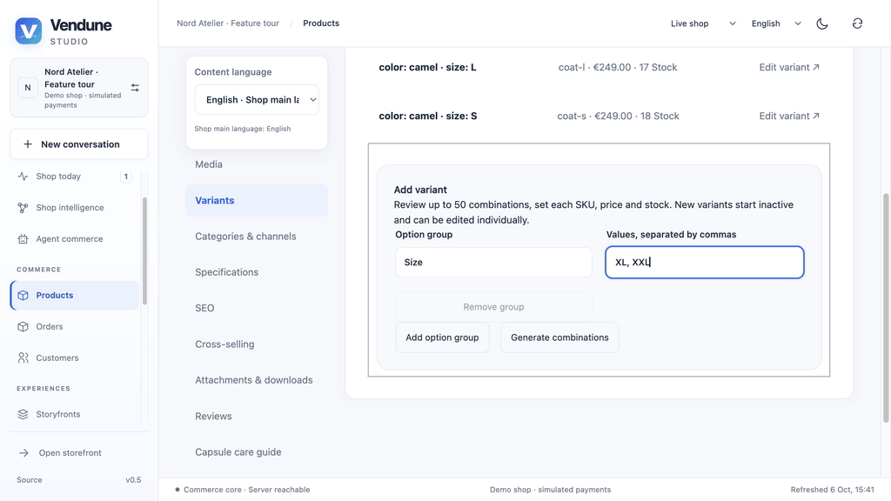891x501 pixels.
Task: Click the sidebar navigation scrollbar
Action: pos(144,250)
